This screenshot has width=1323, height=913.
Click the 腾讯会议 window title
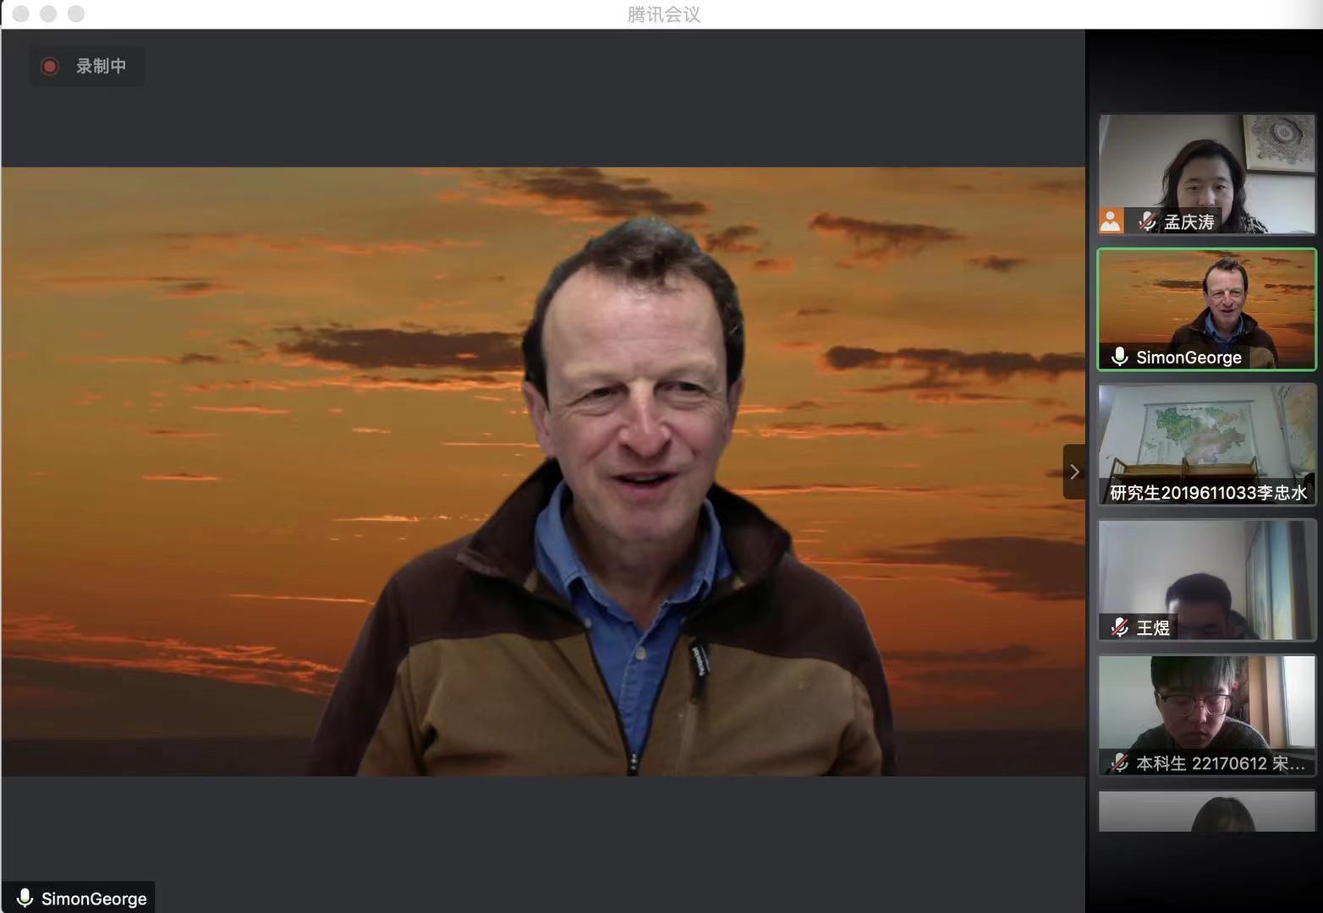click(663, 14)
